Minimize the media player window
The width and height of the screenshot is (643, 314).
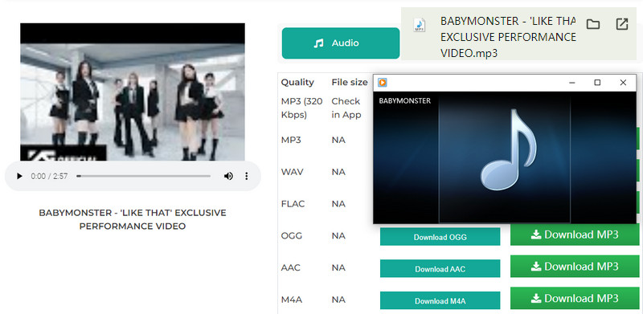572,83
